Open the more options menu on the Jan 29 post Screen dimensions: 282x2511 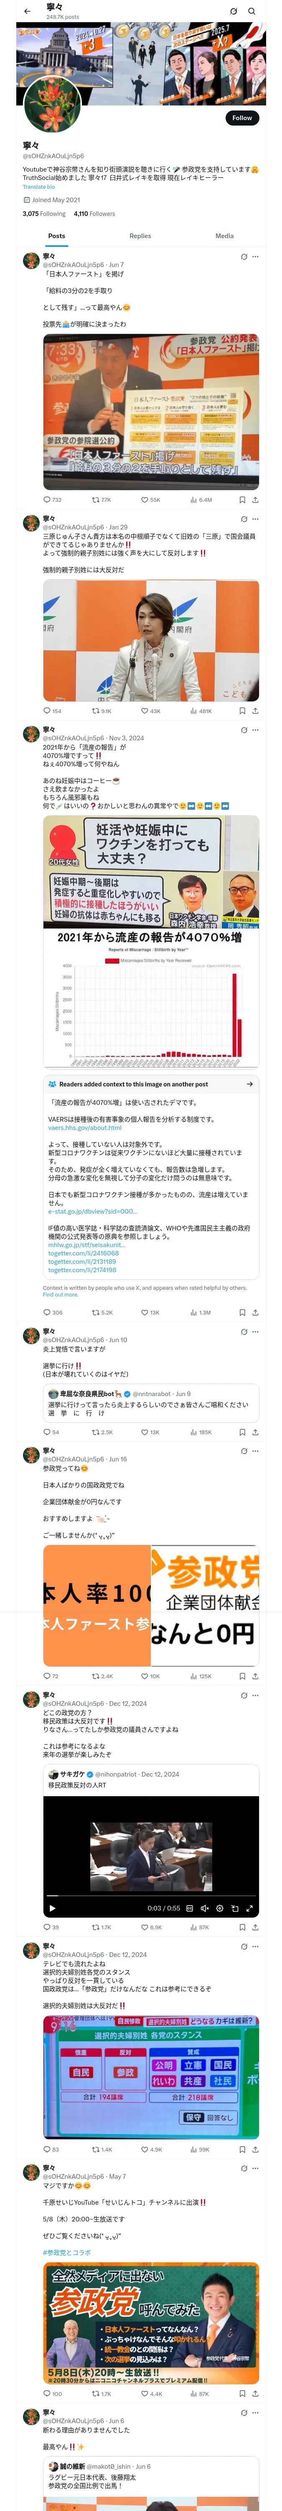pos(256,519)
